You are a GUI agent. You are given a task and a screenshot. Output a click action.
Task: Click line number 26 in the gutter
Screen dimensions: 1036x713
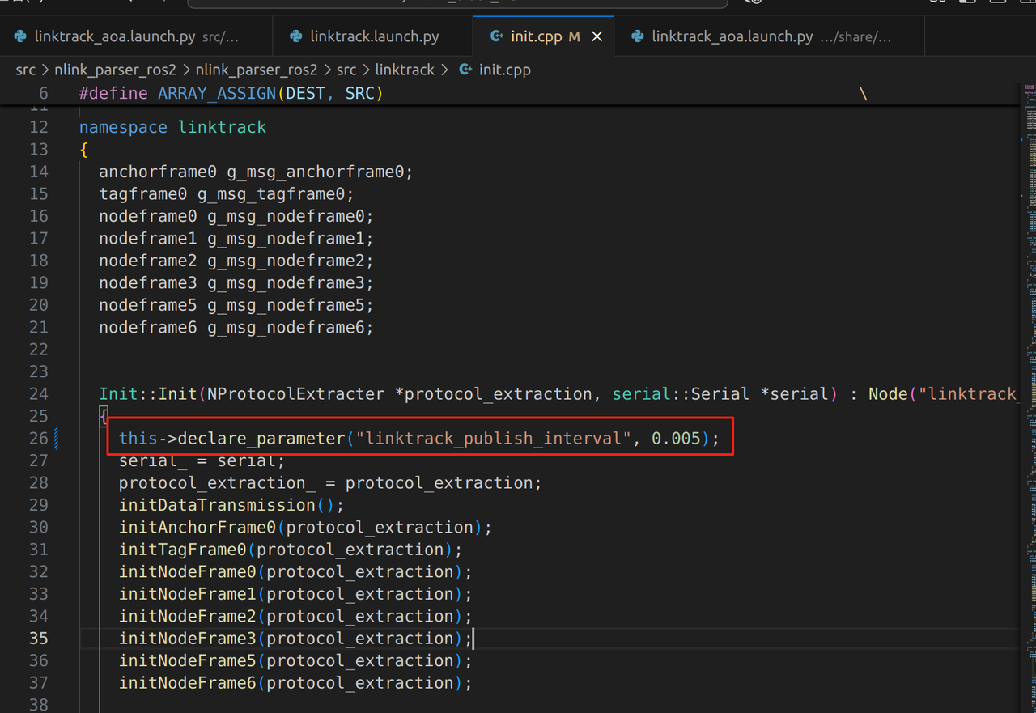(38, 438)
